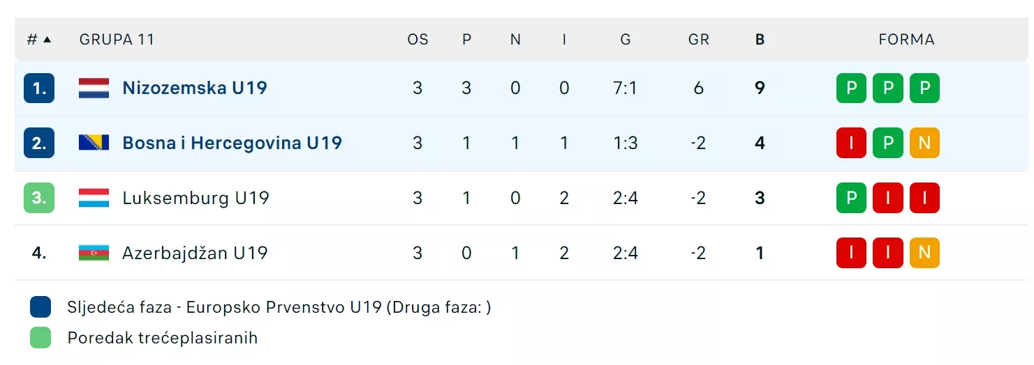This screenshot has height=365, width=1034.
Task: Click the Azerbajdžan U19 team name
Action: tap(195, 253)
